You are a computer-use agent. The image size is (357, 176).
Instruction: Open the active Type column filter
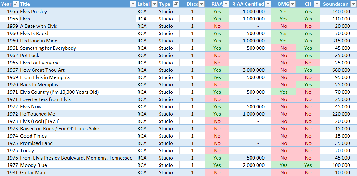pyautogui.click(x=176, y=4)
